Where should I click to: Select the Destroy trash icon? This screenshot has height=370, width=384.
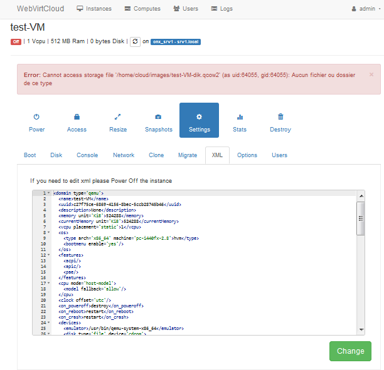click(280, 117)
